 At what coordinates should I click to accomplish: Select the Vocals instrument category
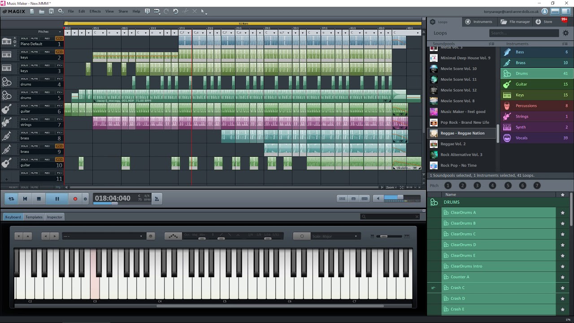(x=536, y=138)
